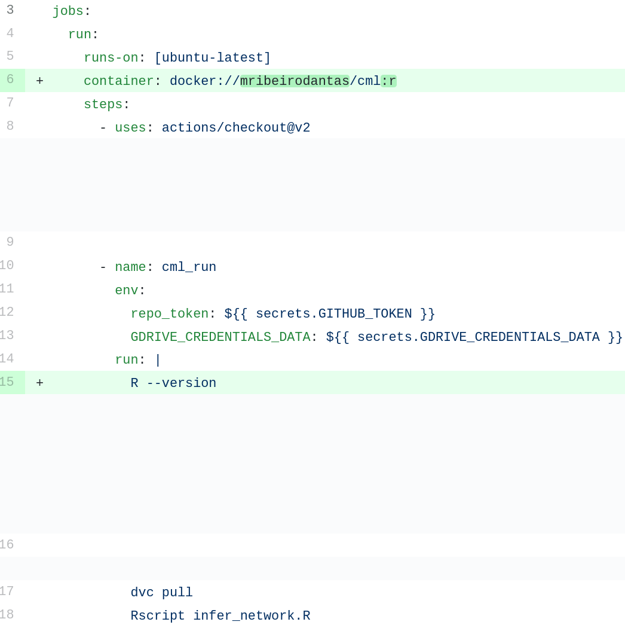The width and height of the screenshot is (625, 631).
Task: Click the 'GDRIVE_CREDENTIALS_DATA' key name
Action: point(220,337)
